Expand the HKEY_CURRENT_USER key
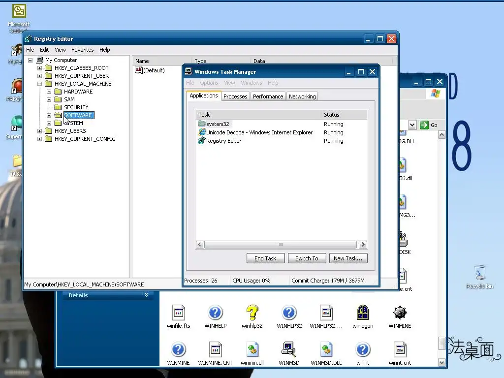 (39, 76)
